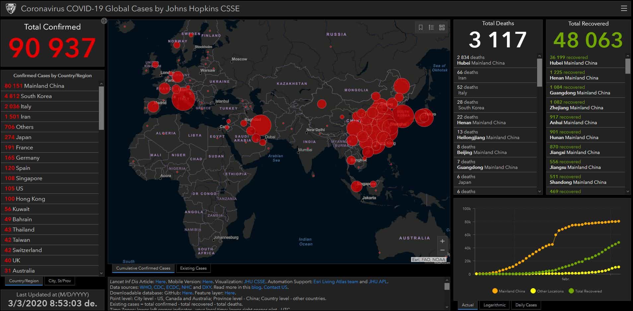Open WHO data source link
The width and height of the screenshot is (633, 311).
pyautogui.click(x=145, y=287)
